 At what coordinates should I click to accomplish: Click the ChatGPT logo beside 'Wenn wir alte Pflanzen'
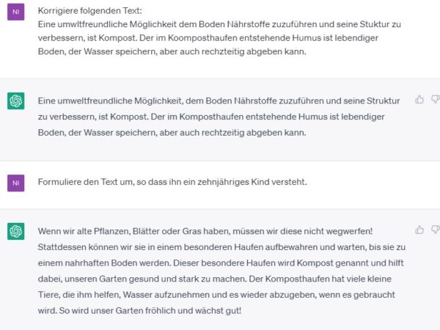tap(16, 232)
